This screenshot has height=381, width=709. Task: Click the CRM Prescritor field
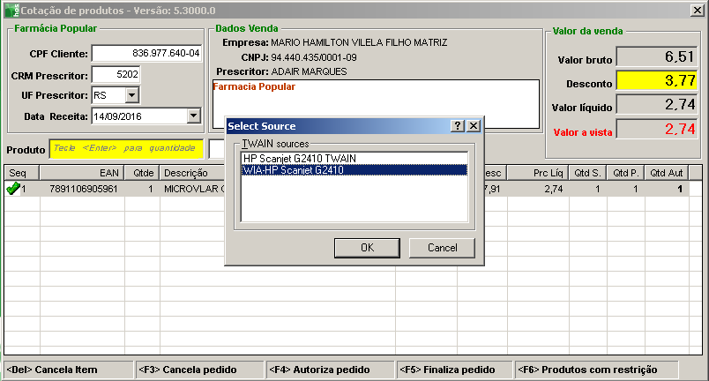[x=116, y=75]
